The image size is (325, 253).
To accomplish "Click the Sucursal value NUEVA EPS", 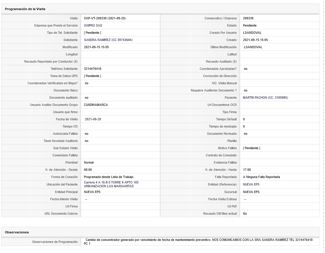I will (x=251, y=192).
